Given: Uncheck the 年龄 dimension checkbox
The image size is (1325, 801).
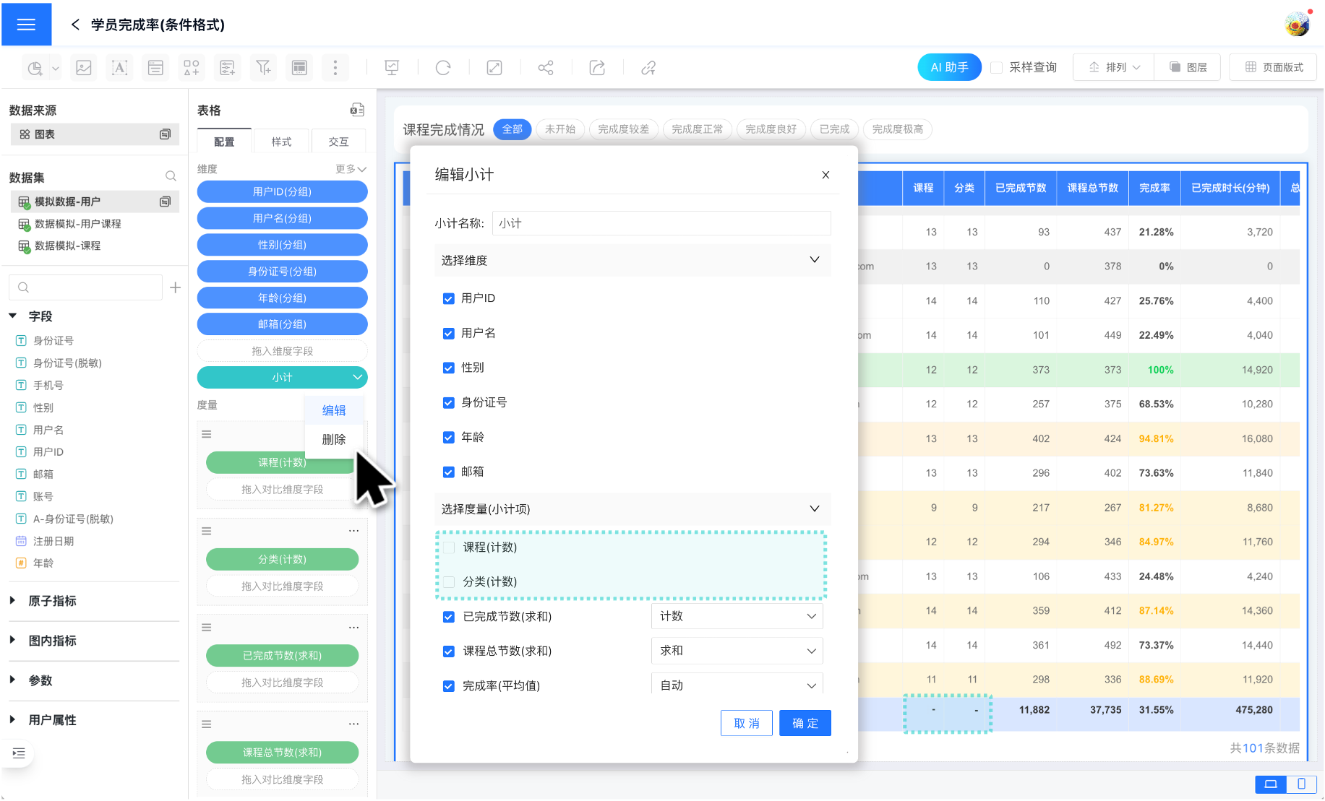Looking at the screenshot, I should coord(448,437).
